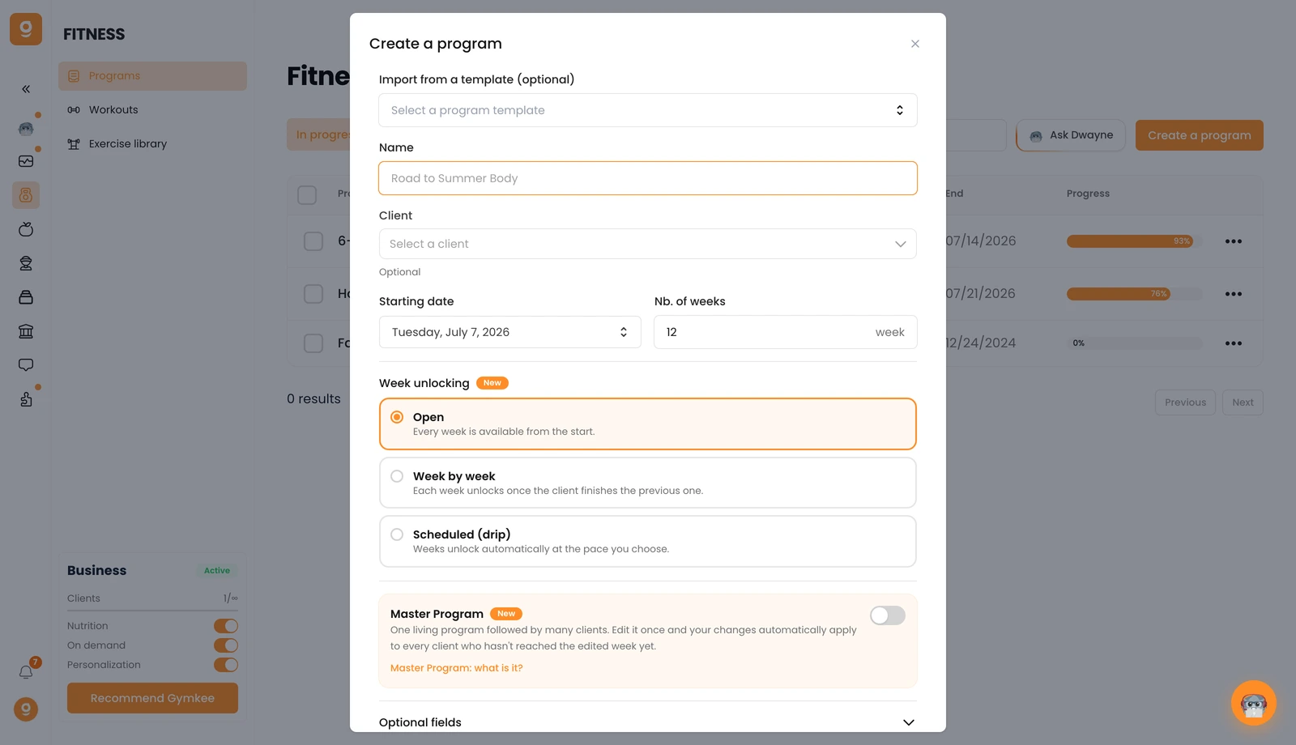Toggle the On demand switch
The height and width of the screenshot is (745, 1296).
(226, 645)
